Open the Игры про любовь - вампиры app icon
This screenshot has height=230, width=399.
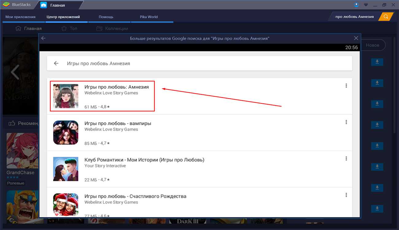(66, 132)
